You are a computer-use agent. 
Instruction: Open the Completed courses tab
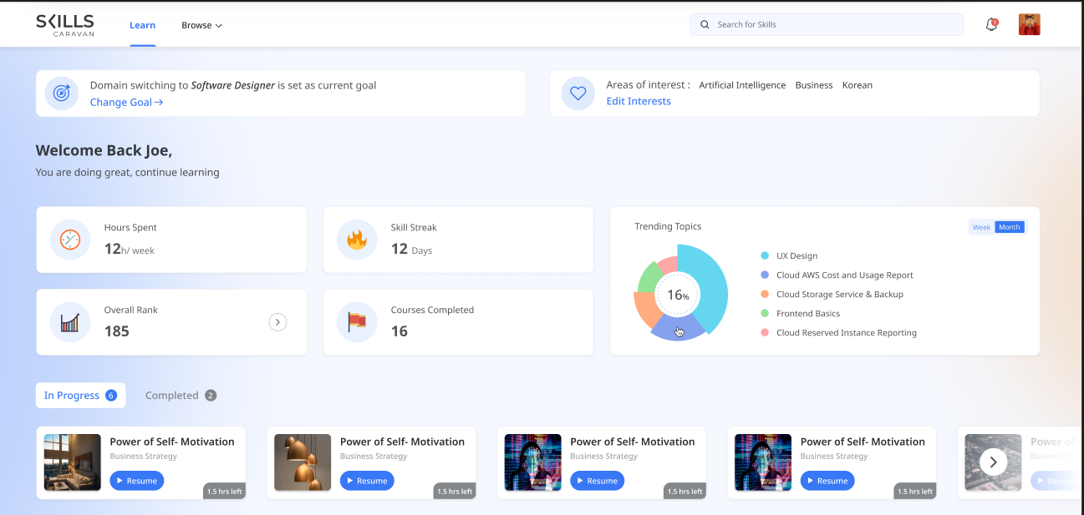click(180, 395)
